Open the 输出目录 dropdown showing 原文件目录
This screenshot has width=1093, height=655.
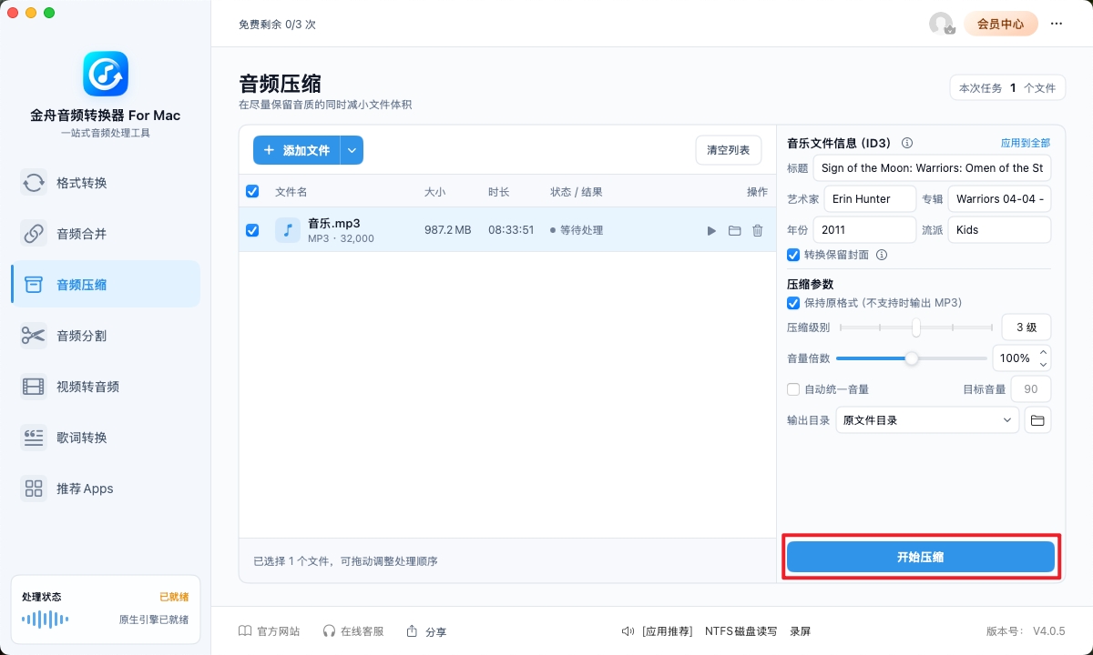tap(927, 419)
